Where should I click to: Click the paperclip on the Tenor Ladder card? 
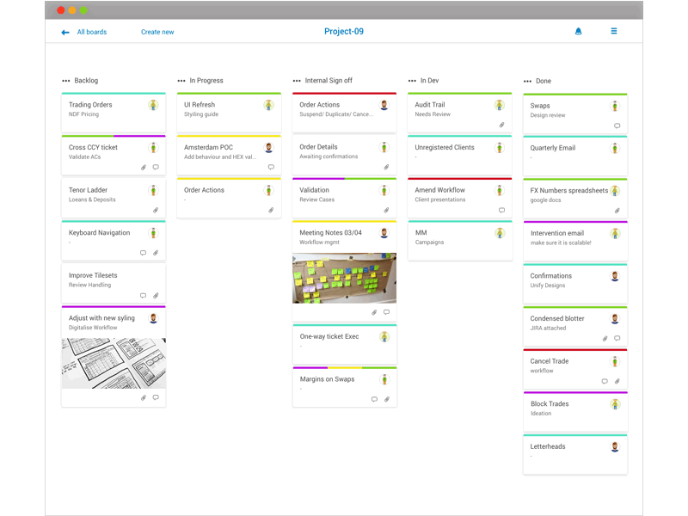[x=157, y=210]
